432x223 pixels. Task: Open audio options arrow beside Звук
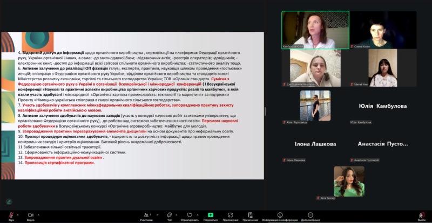click(18, 215)
